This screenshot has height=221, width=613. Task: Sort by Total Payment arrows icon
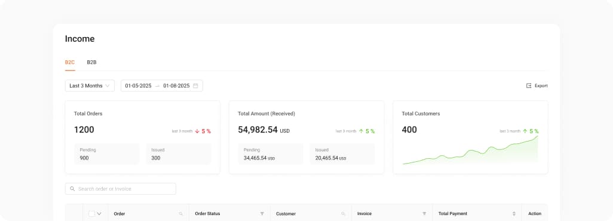pyautogui.click(x=514, y=214)
